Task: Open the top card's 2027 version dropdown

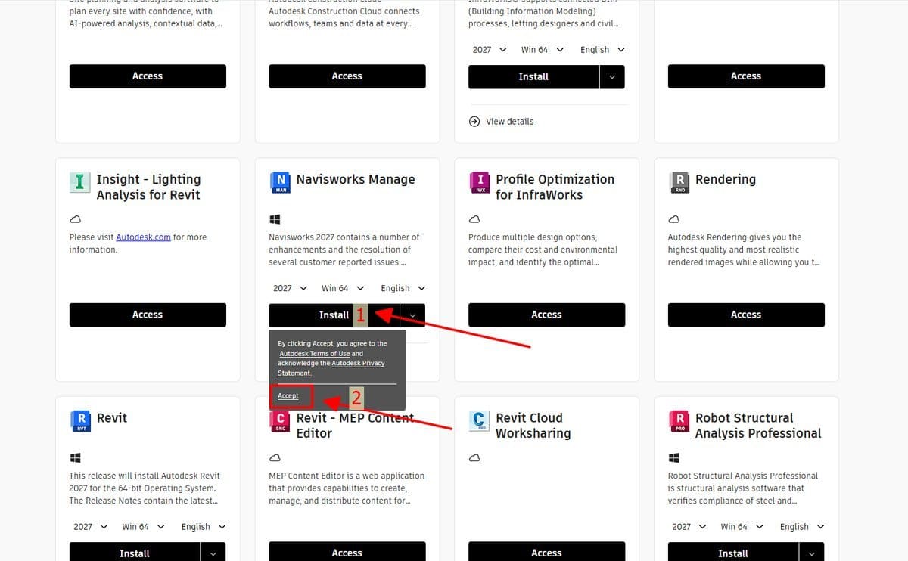Action: tap(490, 50)
